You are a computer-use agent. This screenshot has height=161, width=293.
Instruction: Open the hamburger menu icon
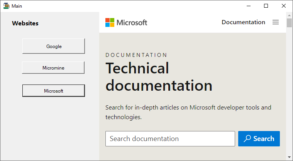tap(276, 22)
